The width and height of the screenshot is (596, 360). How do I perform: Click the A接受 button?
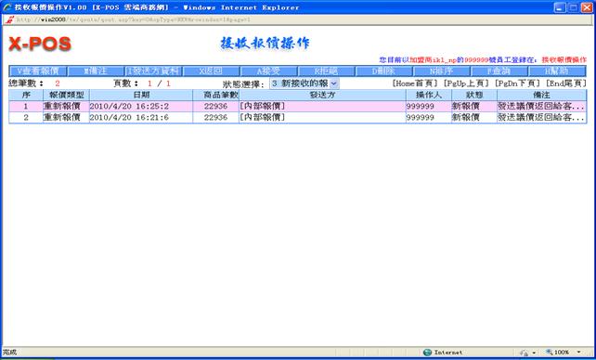pyautogui.click(x=268, y=71)
